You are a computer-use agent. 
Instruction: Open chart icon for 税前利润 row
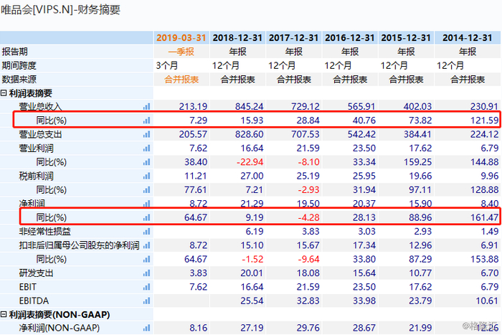146,176
